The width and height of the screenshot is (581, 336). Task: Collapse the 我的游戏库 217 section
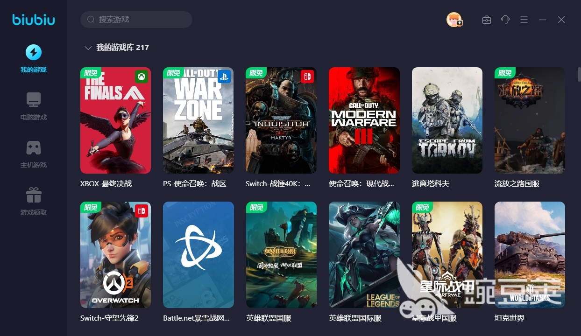click(x=87, y=48)
